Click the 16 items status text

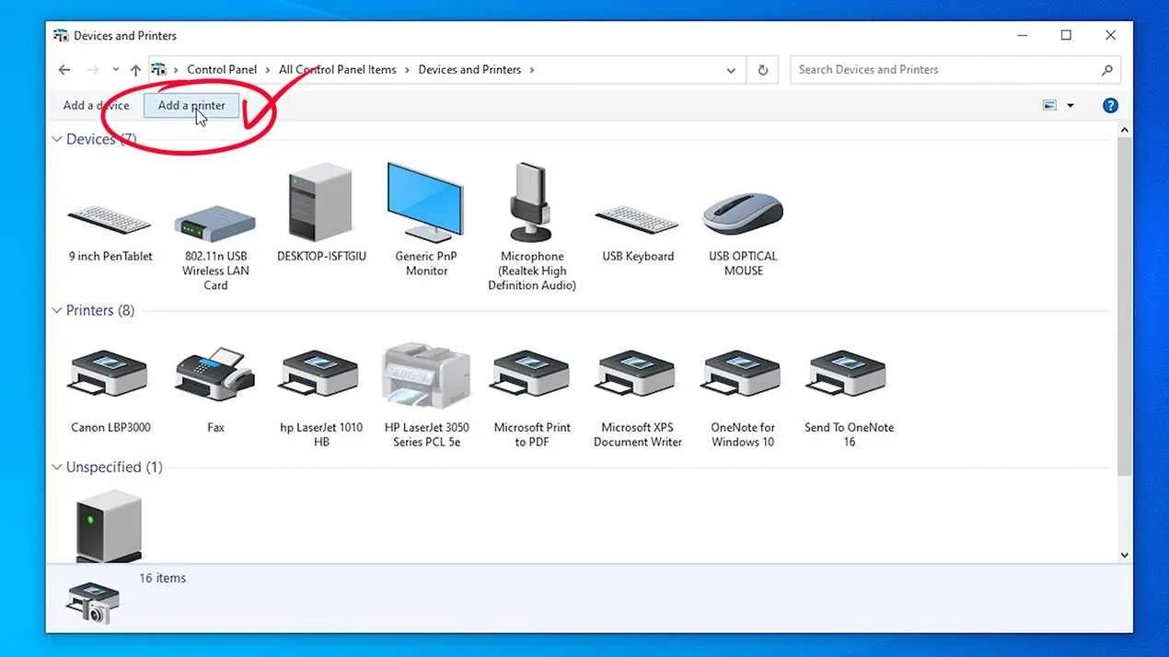point(163,578)
